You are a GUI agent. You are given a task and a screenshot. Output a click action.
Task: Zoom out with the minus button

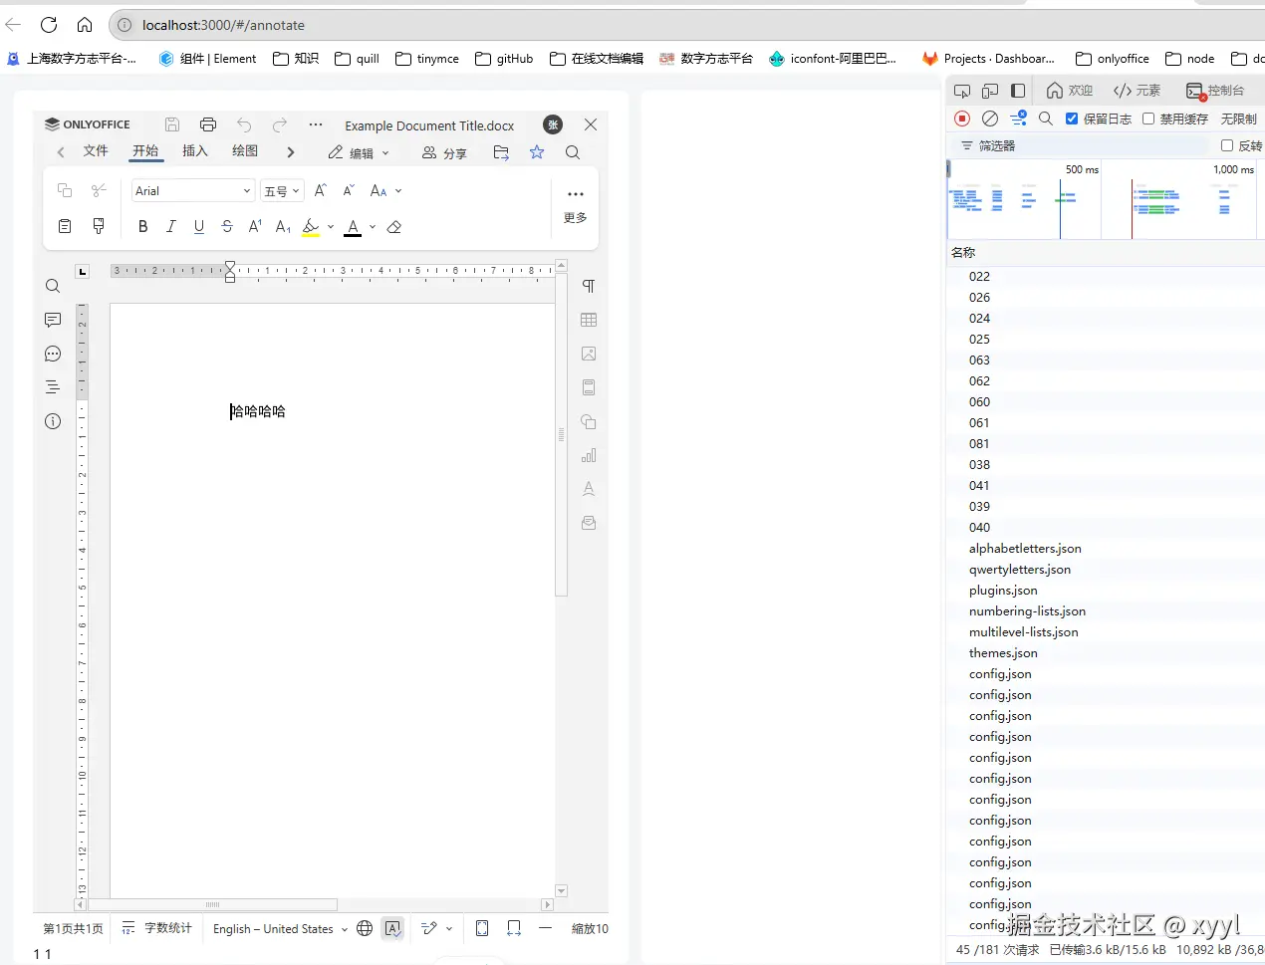coord(545,928)
